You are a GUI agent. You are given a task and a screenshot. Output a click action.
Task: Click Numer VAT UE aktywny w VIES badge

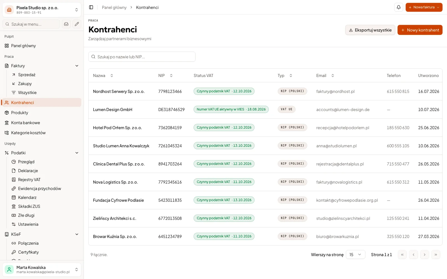point(231,109)
